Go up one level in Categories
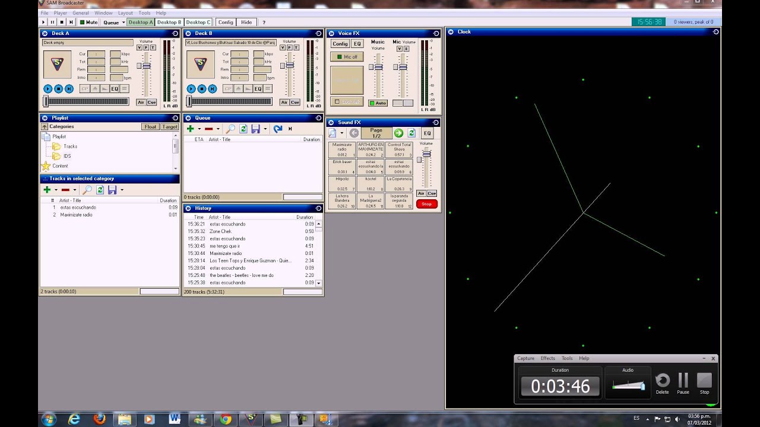The width and height of the screenshot is (760, 427). click(x=45, y=127)
